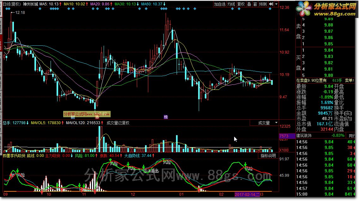Click the jump-to-end arrow icon

point(271,4)
